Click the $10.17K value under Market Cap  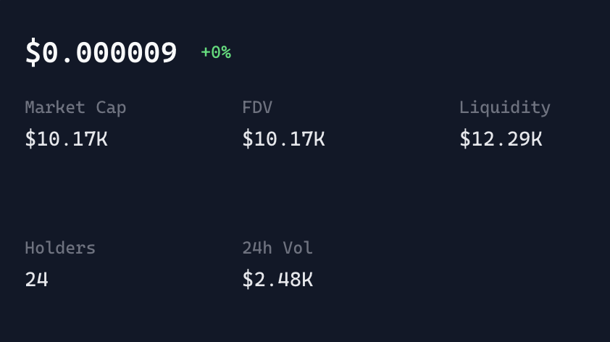66,138
